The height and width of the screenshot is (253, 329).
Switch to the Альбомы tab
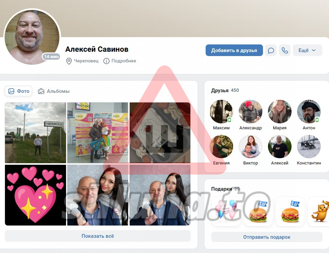coord(54,91)
